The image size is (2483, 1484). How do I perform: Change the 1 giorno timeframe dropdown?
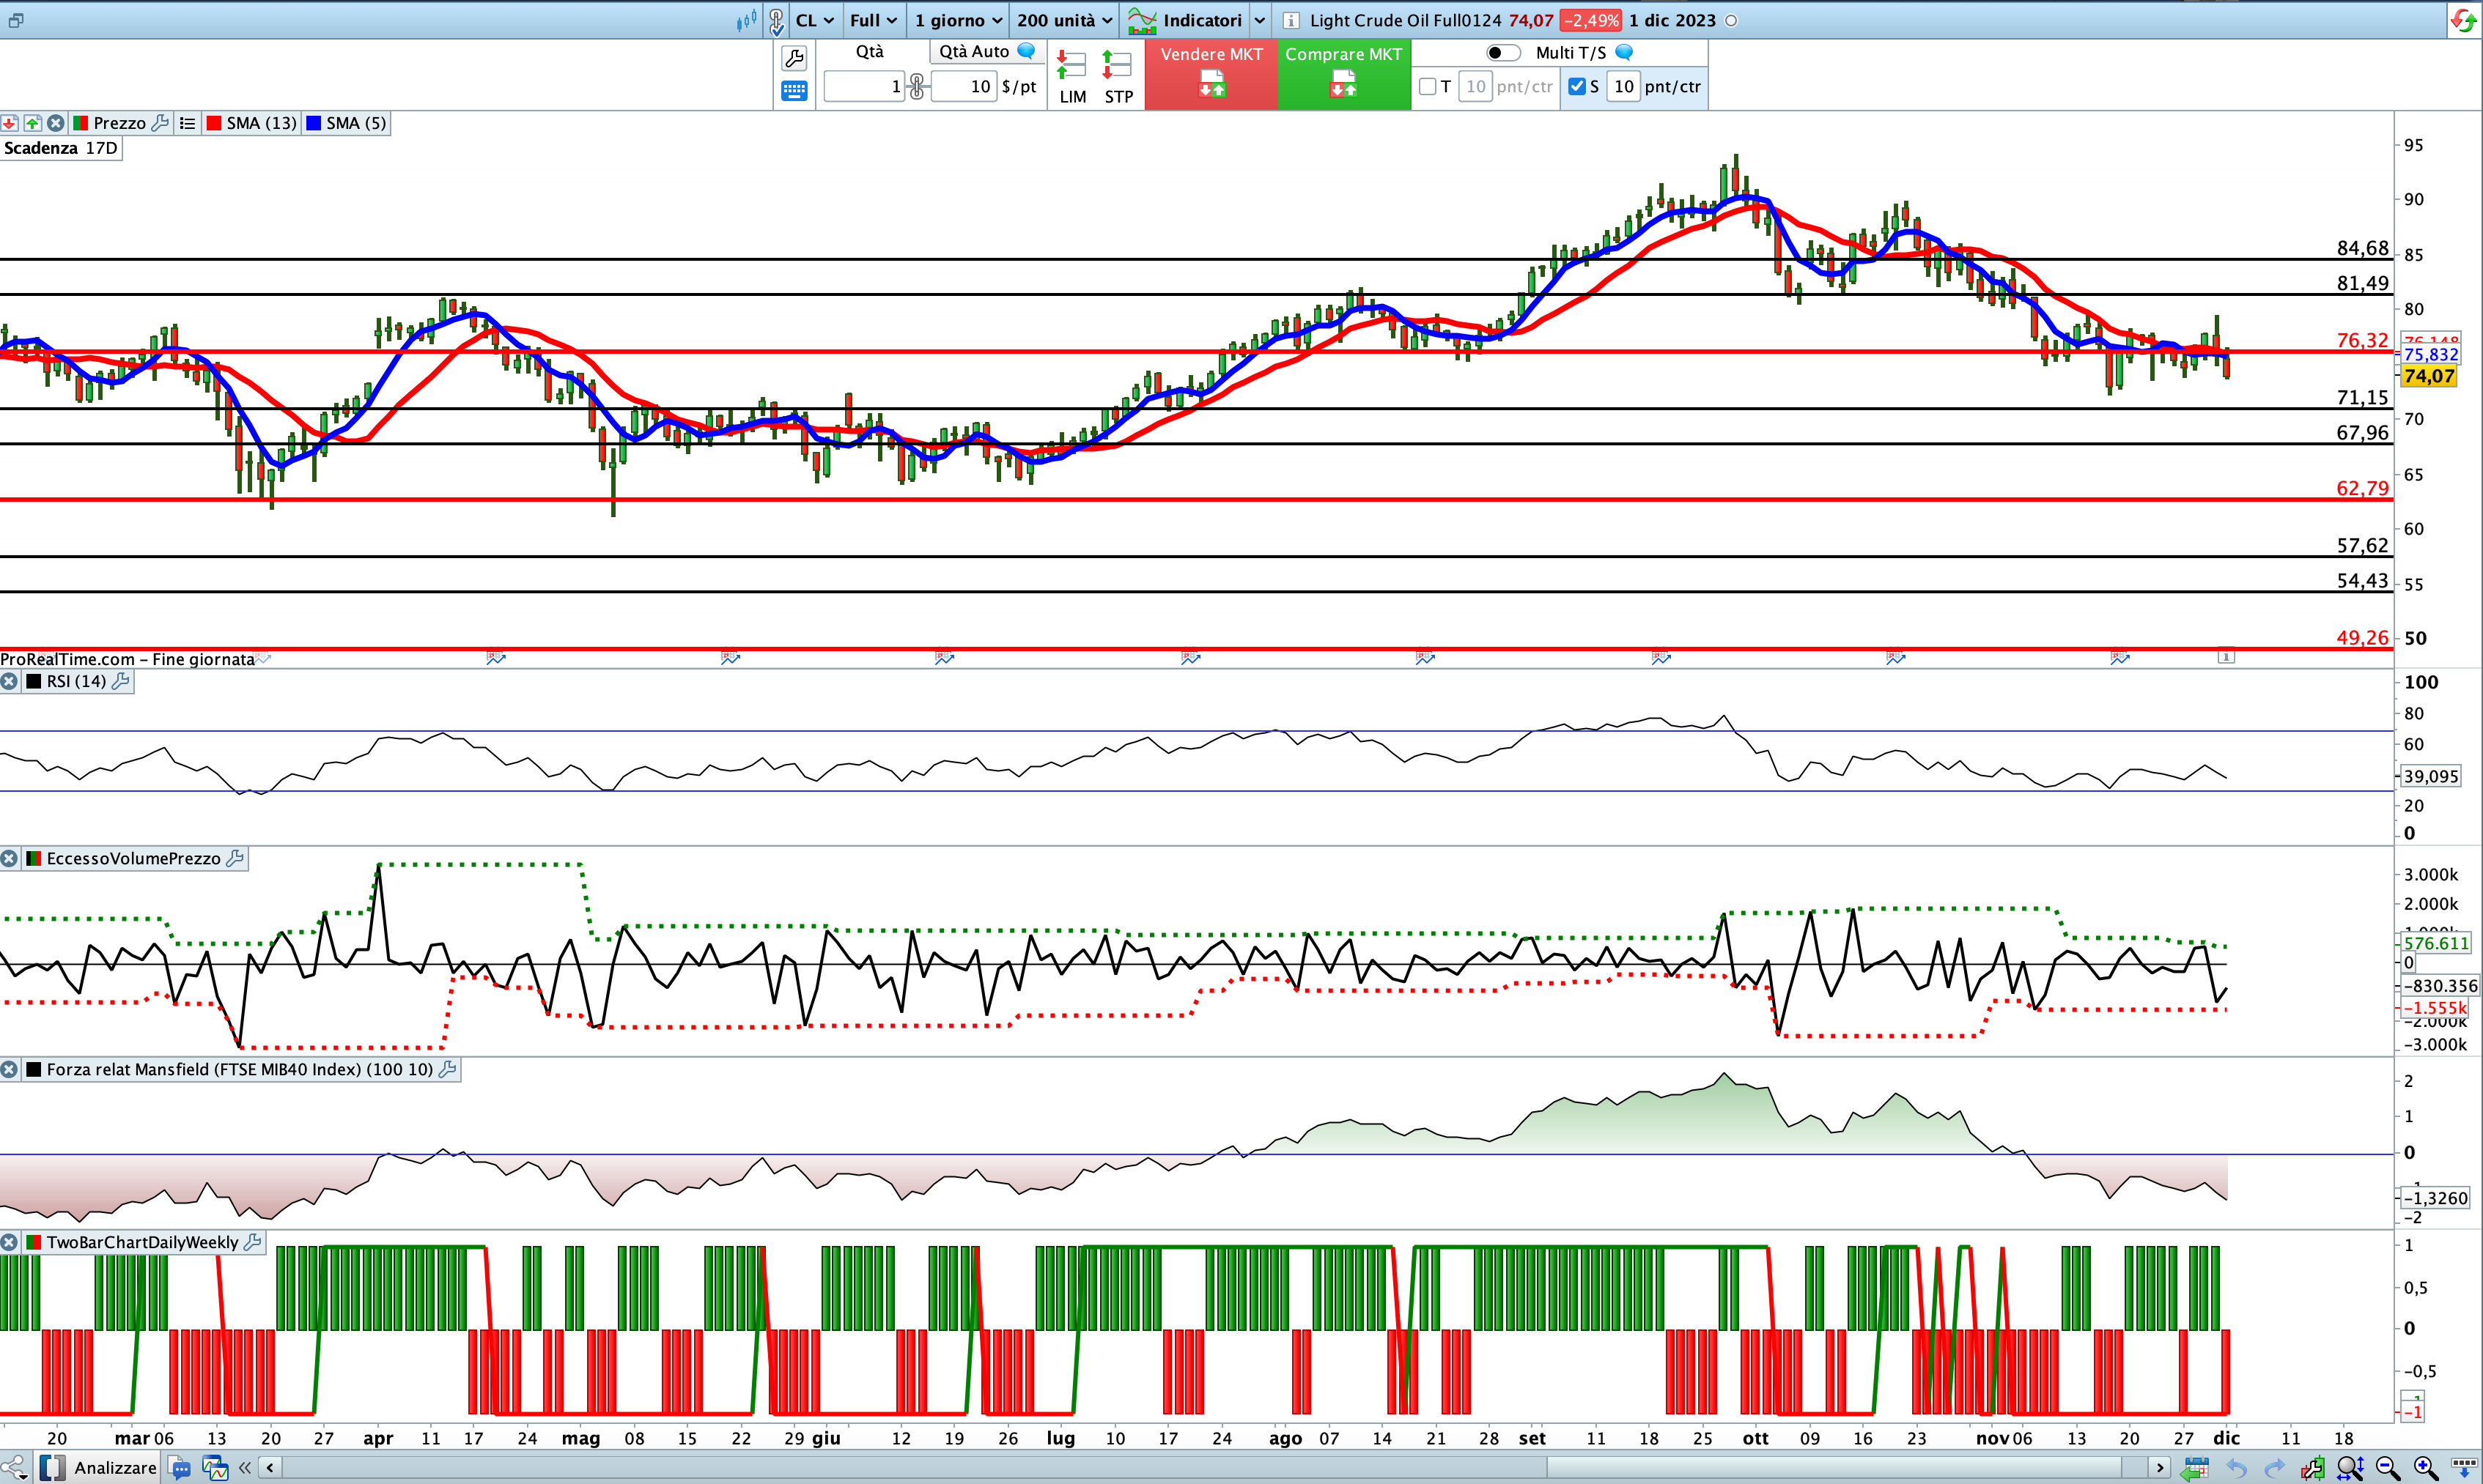959,20
